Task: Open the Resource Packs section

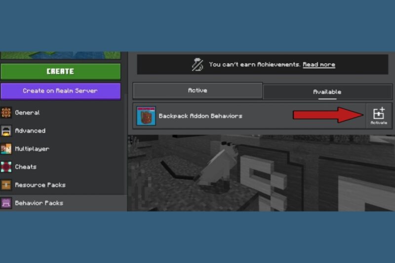Action: [x=63, y=185]
